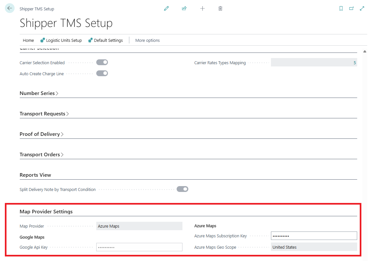
Task: Open Logistic Units Setup
Action: 61,40
